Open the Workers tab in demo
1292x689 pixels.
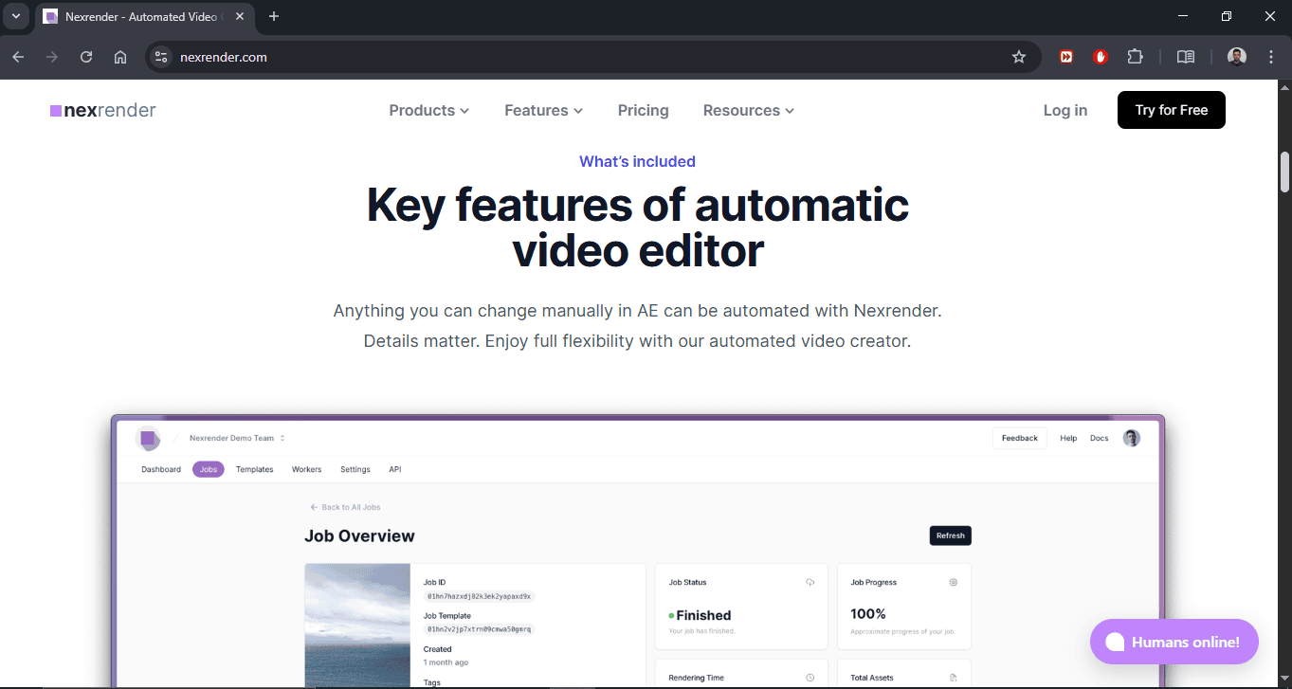click(x=307, y=469)
